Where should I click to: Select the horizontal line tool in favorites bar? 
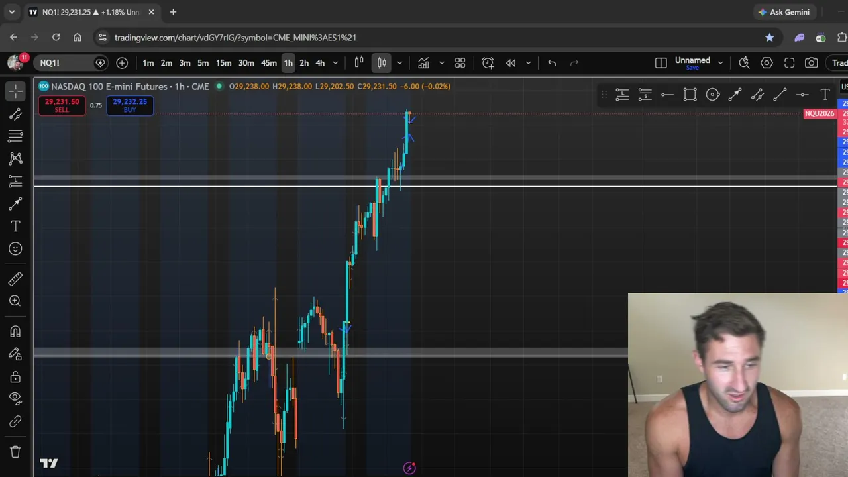pyautogui.click(x=802, y=95)
